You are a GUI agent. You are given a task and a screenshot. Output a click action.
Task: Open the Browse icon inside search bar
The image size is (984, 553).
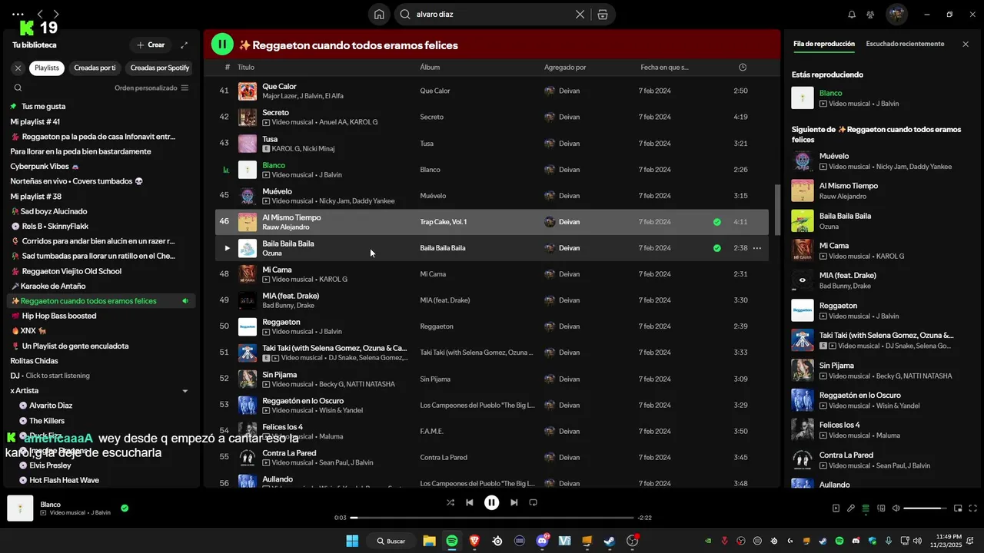pyautogui.click(x=603, y=14)
